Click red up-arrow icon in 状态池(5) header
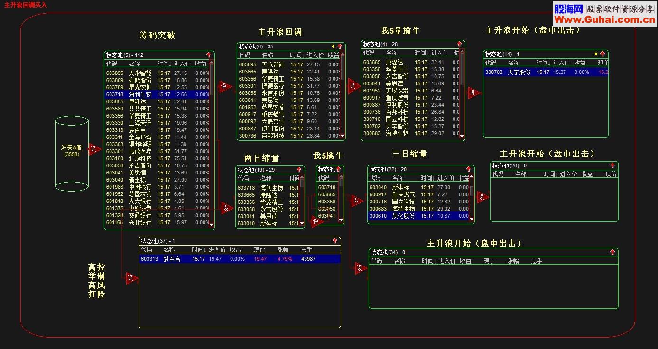The image size is (658, 349). (x=209, y=55)
